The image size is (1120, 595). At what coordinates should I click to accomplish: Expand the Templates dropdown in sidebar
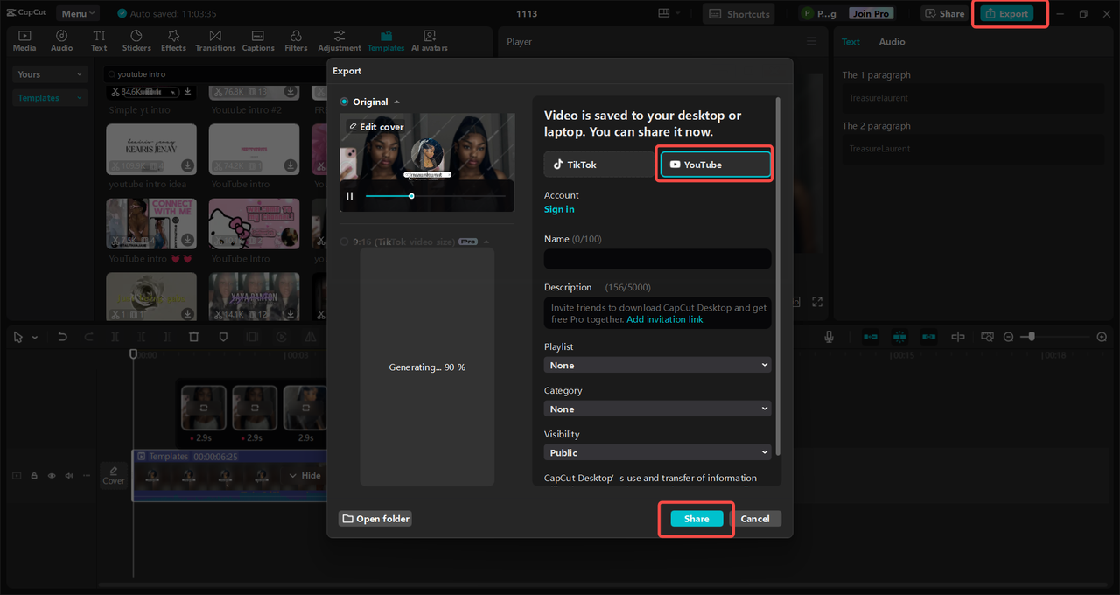[50, 98]
